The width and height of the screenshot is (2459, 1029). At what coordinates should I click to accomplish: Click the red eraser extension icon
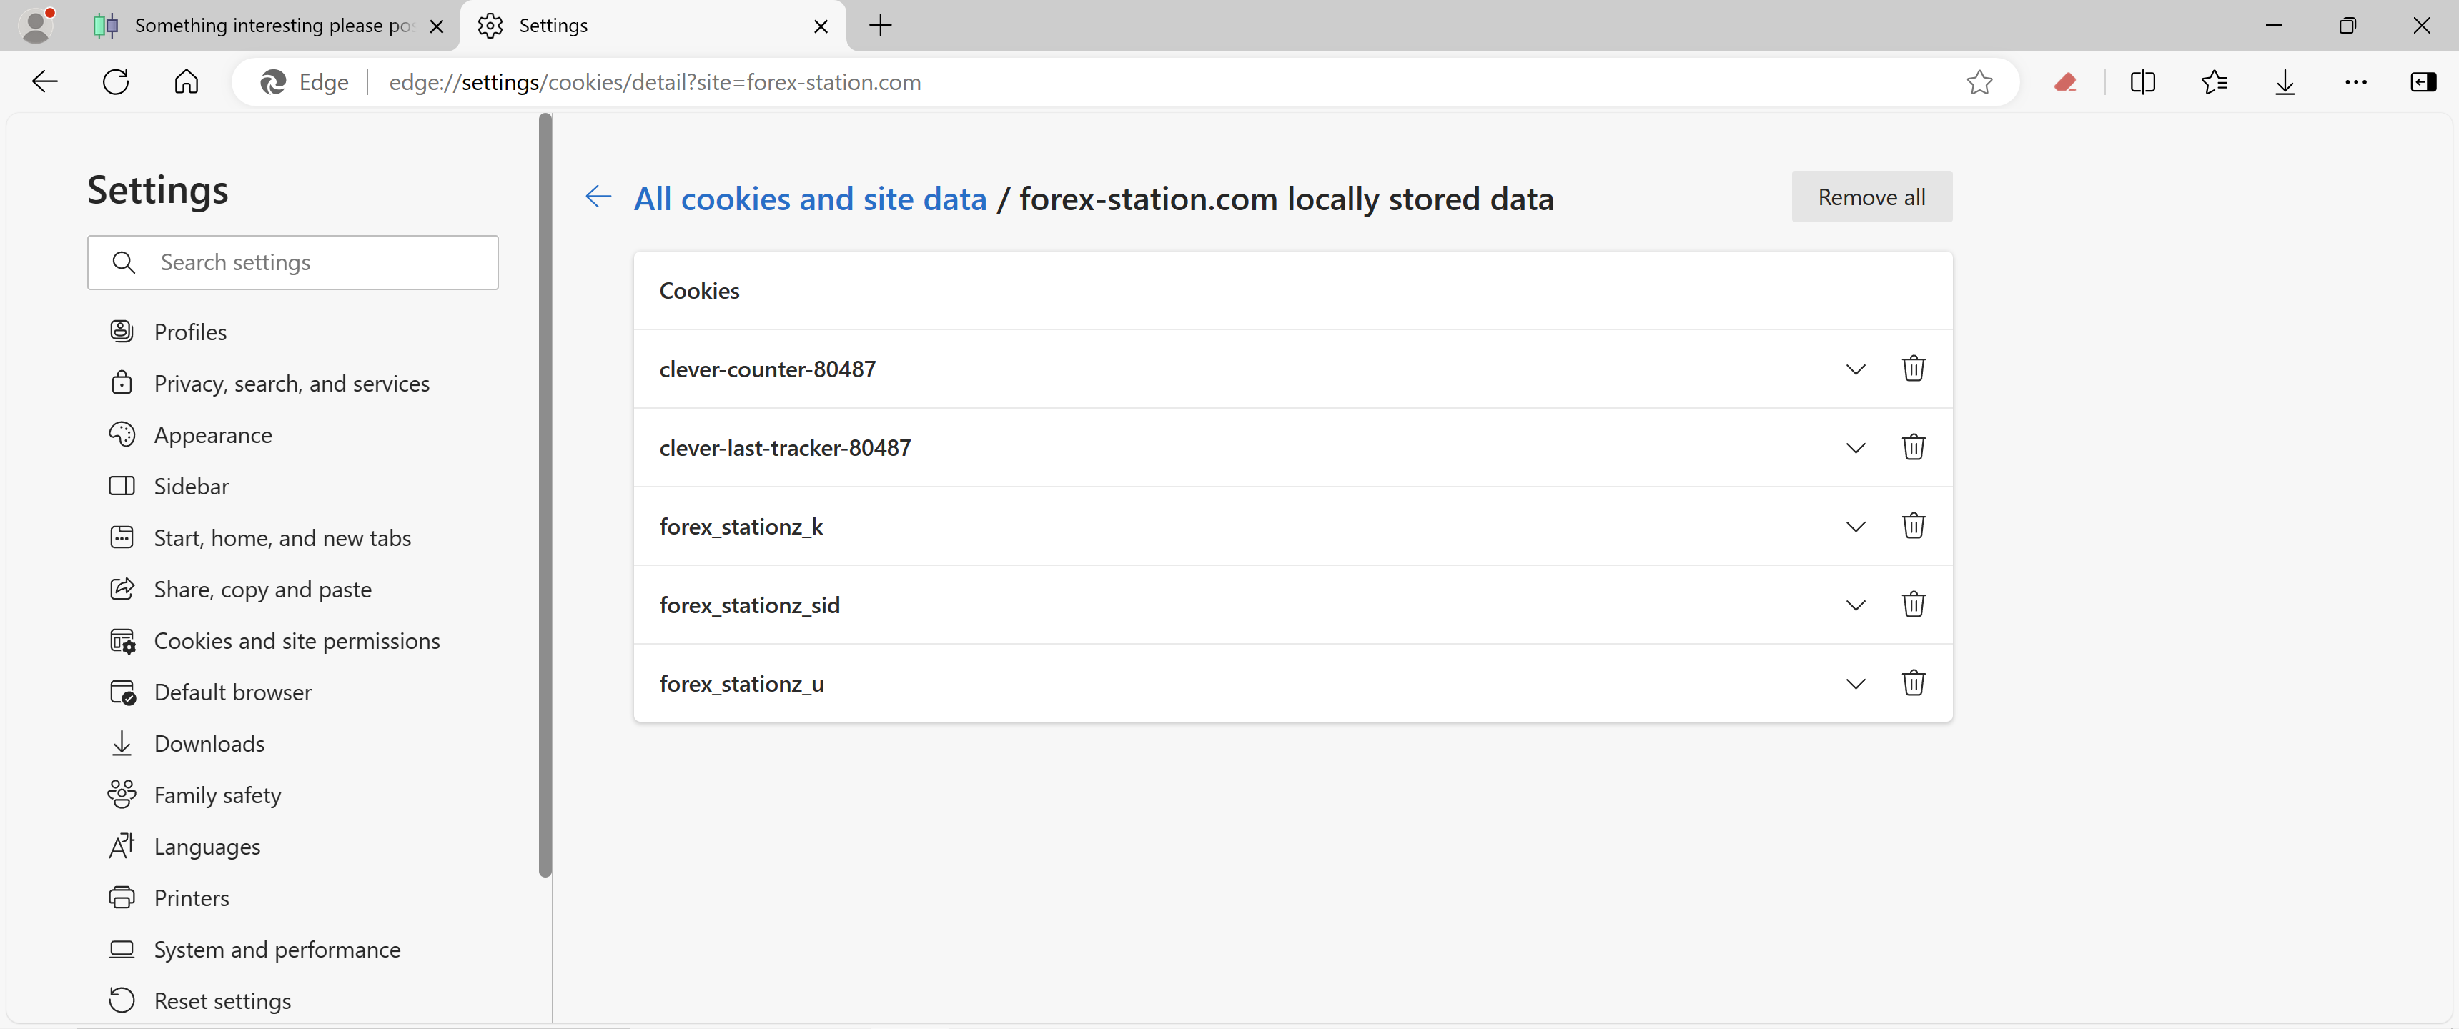coord(2064,82)
